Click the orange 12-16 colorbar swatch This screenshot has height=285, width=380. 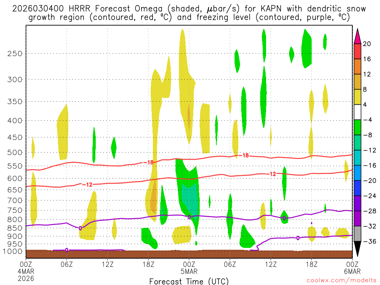pyautogui.click(x=357, y=67)
